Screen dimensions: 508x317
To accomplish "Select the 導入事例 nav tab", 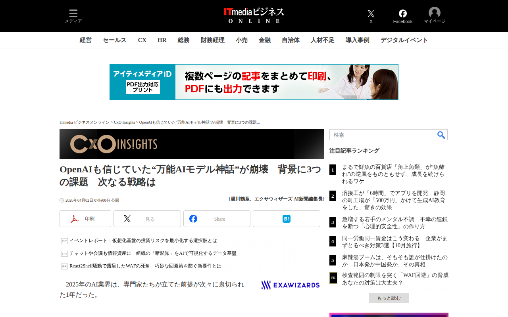I will coord(358,40).
